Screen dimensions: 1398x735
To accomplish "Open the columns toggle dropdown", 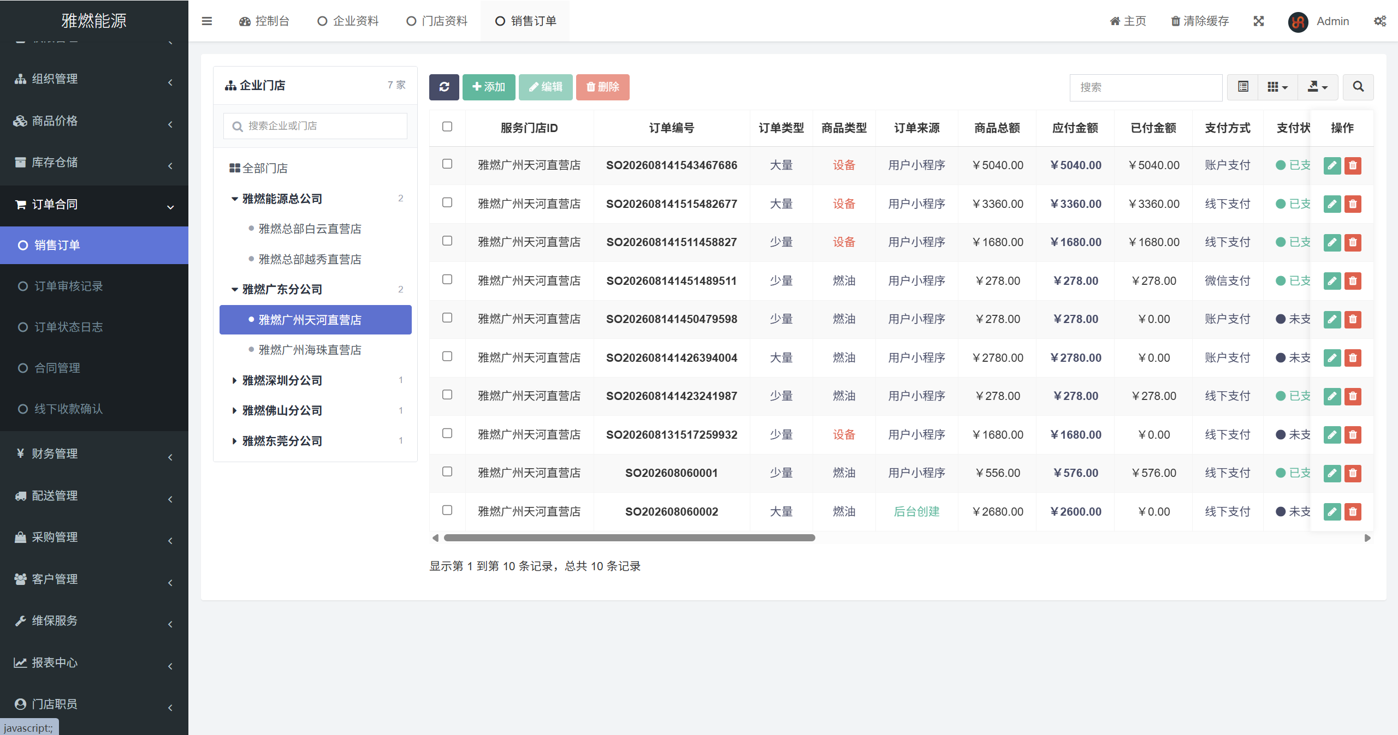I will 1277,87.
